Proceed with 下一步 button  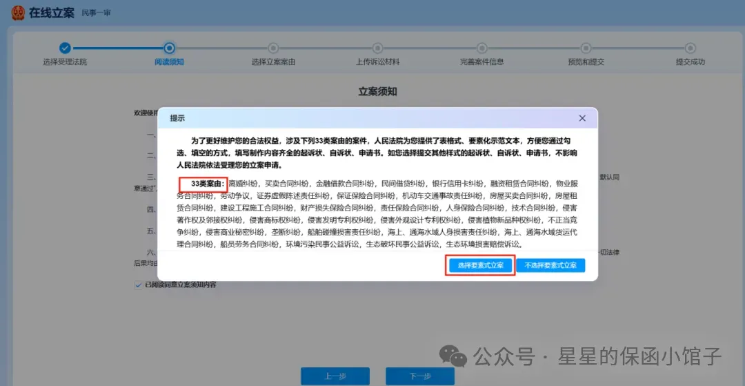(x=420, y=376)
